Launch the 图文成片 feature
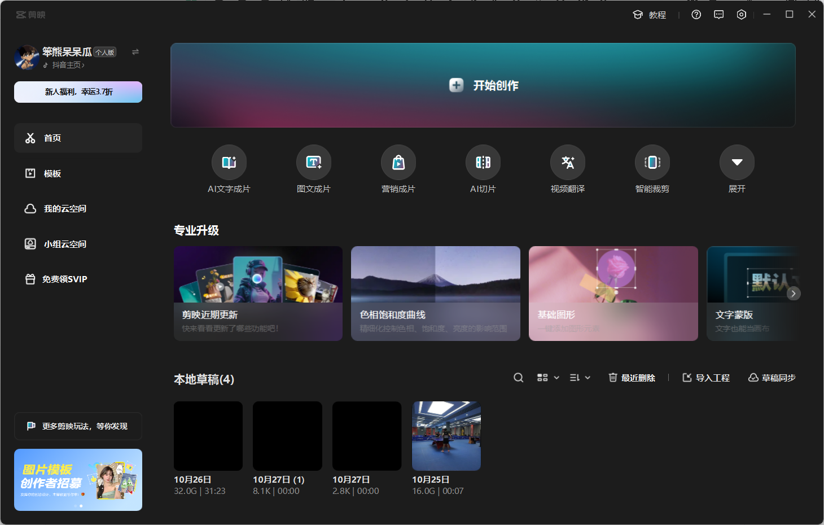The image size is (824, 525). click(x=313, y=163)
